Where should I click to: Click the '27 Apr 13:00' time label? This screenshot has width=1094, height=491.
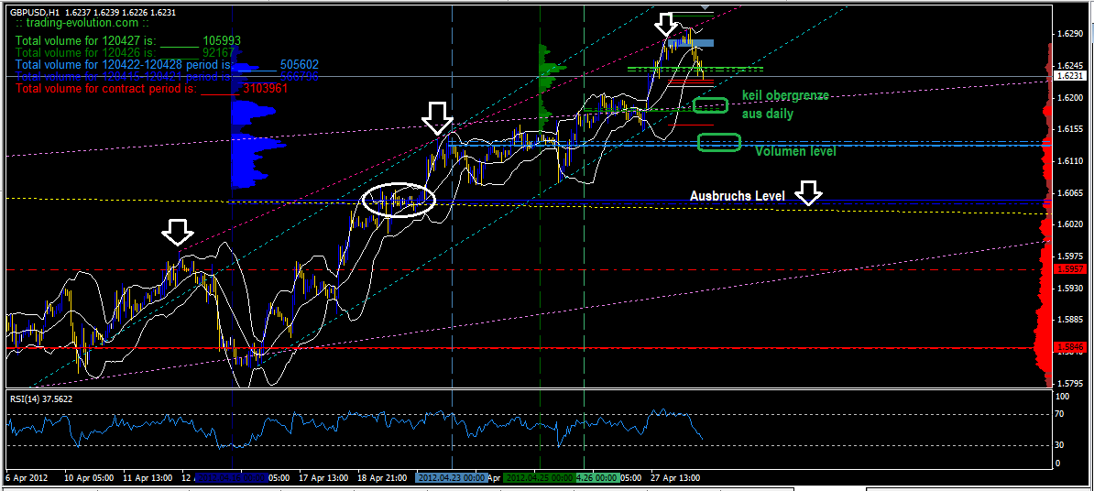pos(674,478)
